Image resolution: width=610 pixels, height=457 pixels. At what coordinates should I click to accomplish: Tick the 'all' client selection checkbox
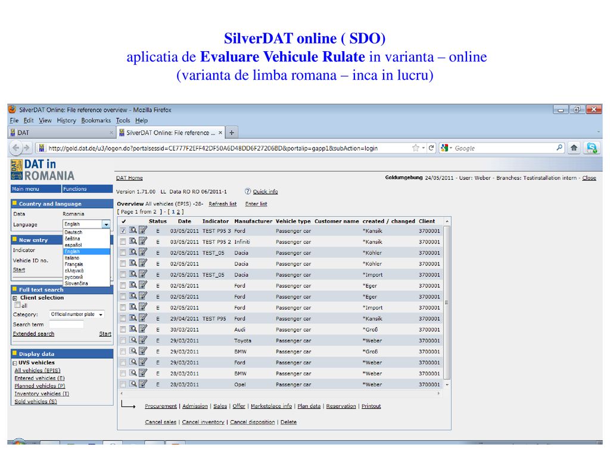17,305
